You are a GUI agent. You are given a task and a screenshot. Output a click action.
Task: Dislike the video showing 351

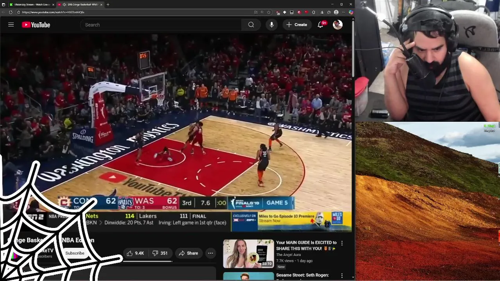[160, 253]
